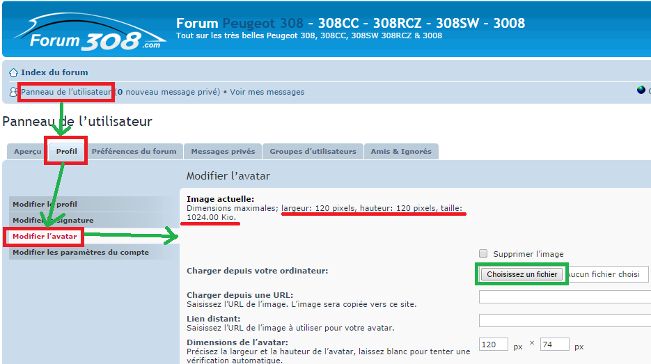Select Modifier l'avatar in sidebar

[x=45, y=237]
